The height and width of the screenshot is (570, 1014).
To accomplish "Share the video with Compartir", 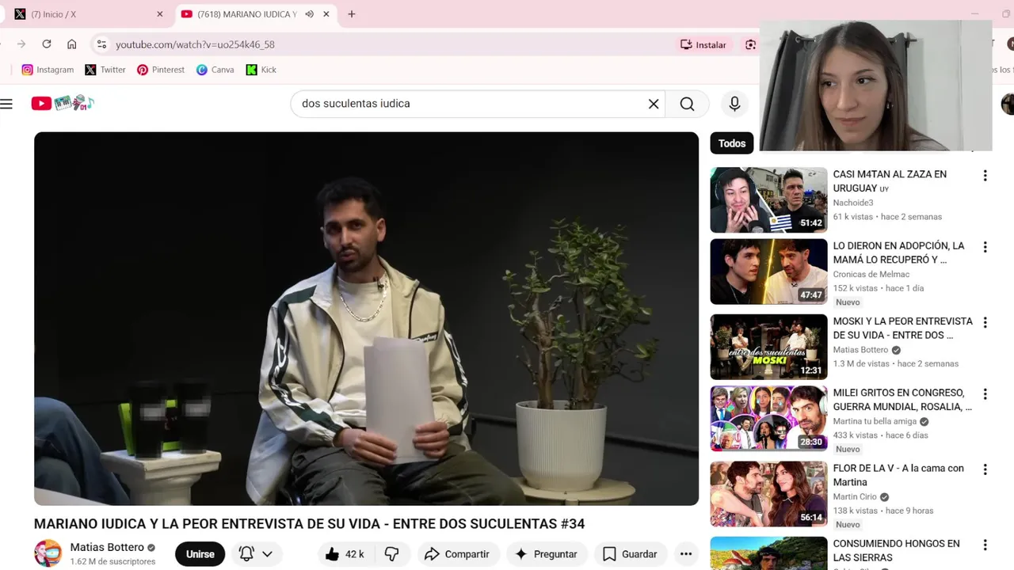I will click(457, 554).
